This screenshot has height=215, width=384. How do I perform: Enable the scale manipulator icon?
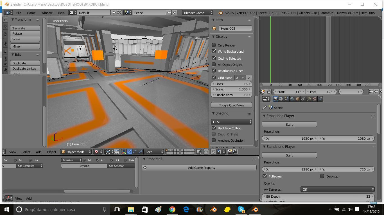[x=141, y=152]
